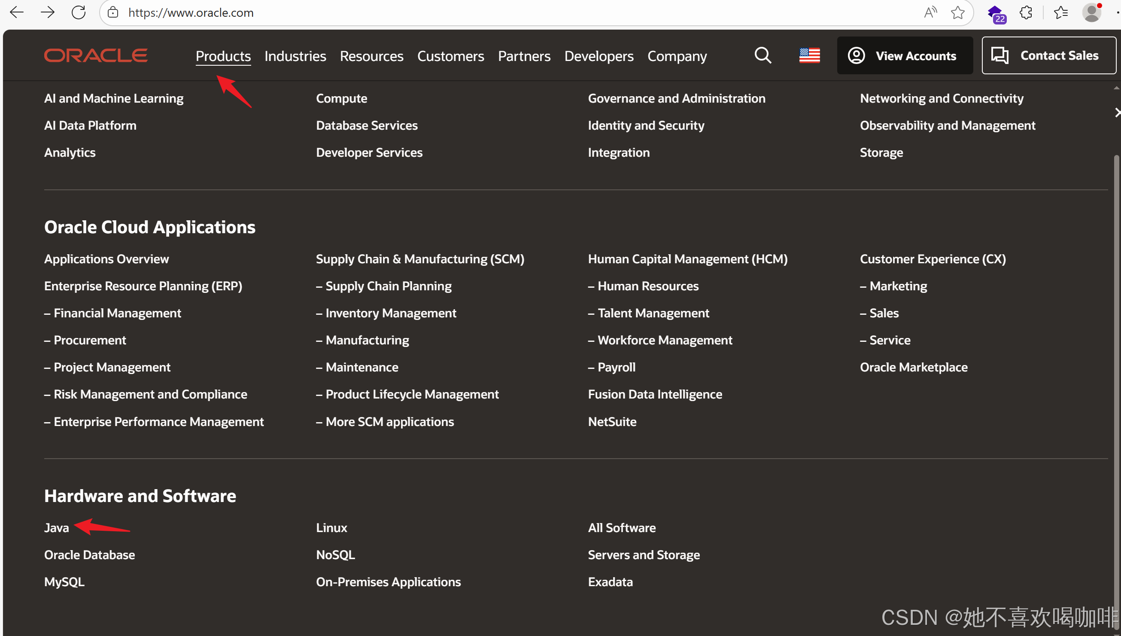This screenshot has width=1121, height=636.
Task: Open the Oracle site search magnifier
Action: pyautogui.click(x=763, y=55)
